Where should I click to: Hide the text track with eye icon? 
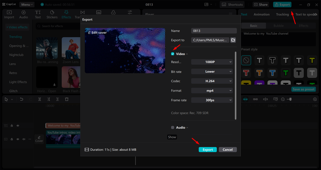tap(18, 126)
